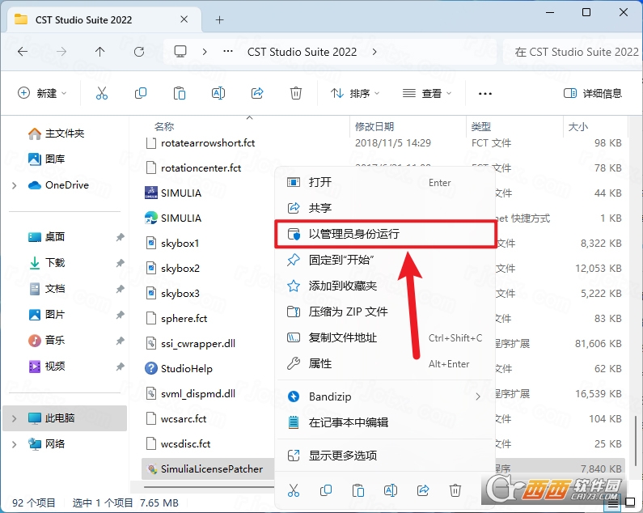Click the Paste clipboard icon in toolbar
Screen dimensions: 643x513
click(180, 94)
